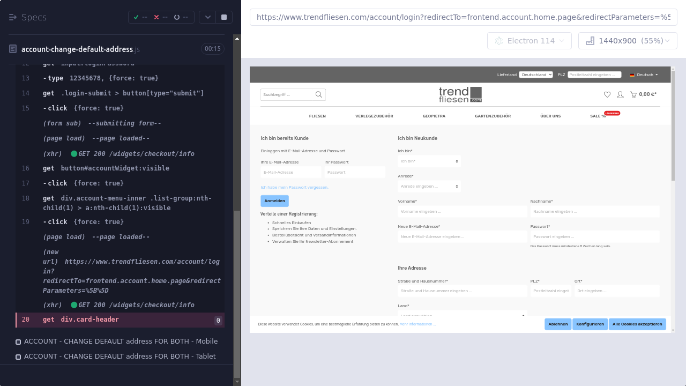Open the shopping cart icon
The height and width of the screenshot is (386, 686).
pyautogui.click(x=633, y=94)
